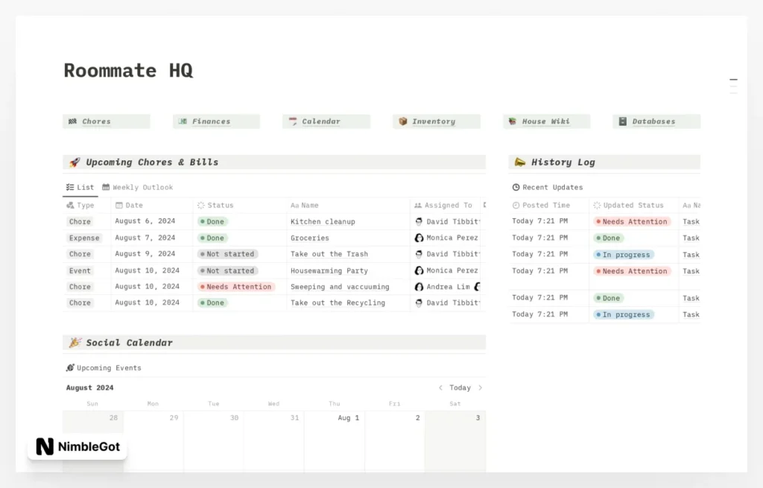This screenshot has height=488, width=763.
Task: Click the Roommate HQ page title
Action: click(x=128, y=71)
